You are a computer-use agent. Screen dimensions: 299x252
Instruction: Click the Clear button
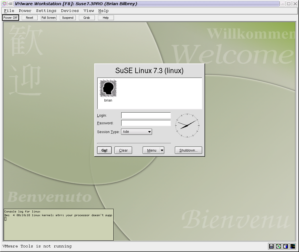123,150
